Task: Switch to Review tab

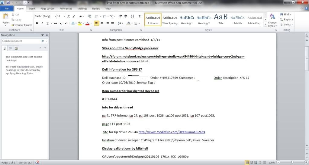Action: 96,9
